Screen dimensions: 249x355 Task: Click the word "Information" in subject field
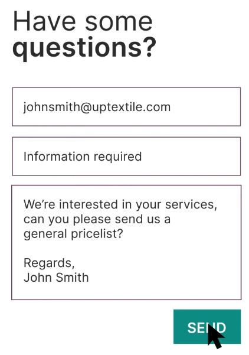point(57,156)
